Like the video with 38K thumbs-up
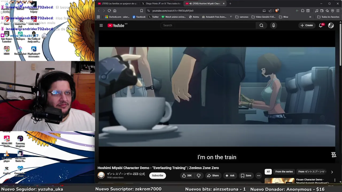Viewport: 342px width, 192px height. [187, 175]
